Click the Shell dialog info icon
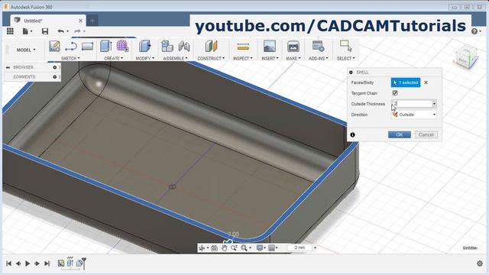Image resolution: width=489 pixels, height=275 pixels. (x=352, y=134)
